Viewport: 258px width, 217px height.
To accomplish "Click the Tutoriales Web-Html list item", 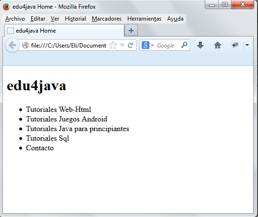I will [x=59, y=109].
